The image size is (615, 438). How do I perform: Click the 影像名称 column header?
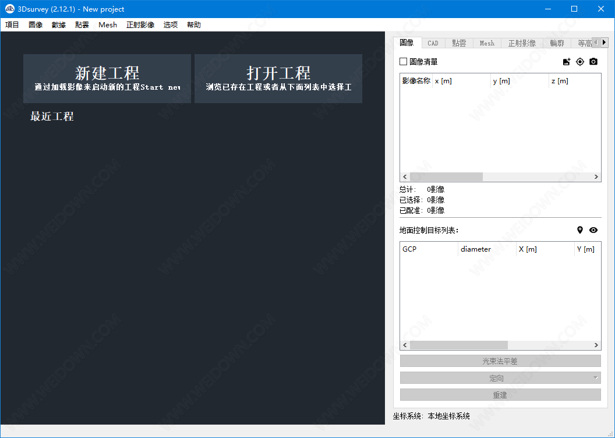[x=416, y=81]
